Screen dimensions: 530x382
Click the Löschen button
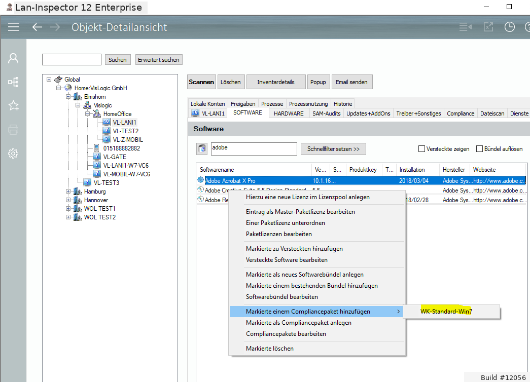[231, 82]
